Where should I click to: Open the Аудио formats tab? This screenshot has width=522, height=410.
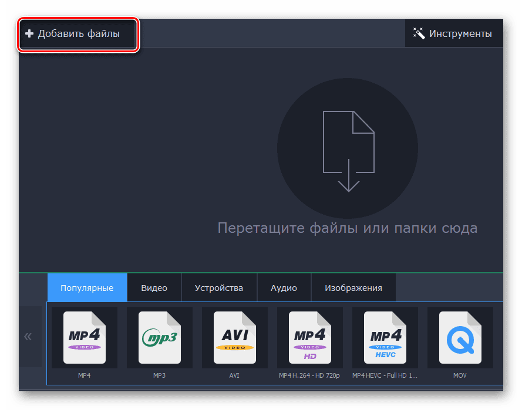click(284, 288)
